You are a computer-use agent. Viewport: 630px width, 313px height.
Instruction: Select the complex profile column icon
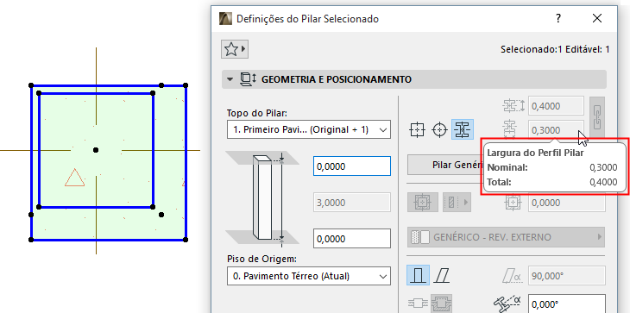pyautogui.click(x=463, y=130)
